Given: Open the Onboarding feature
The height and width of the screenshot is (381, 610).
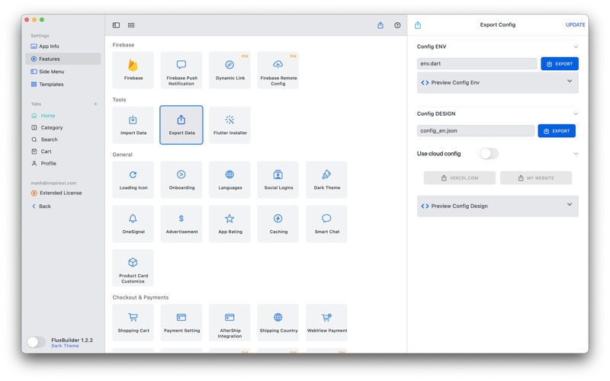Looking at the screenshot, I should pyautogui.click(x=181, y=180).
